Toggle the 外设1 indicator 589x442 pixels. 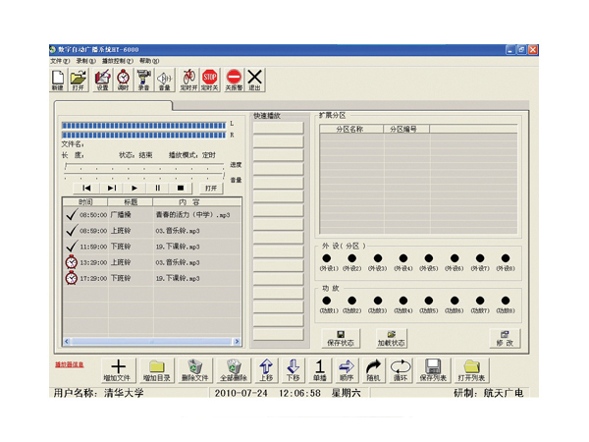329,259
